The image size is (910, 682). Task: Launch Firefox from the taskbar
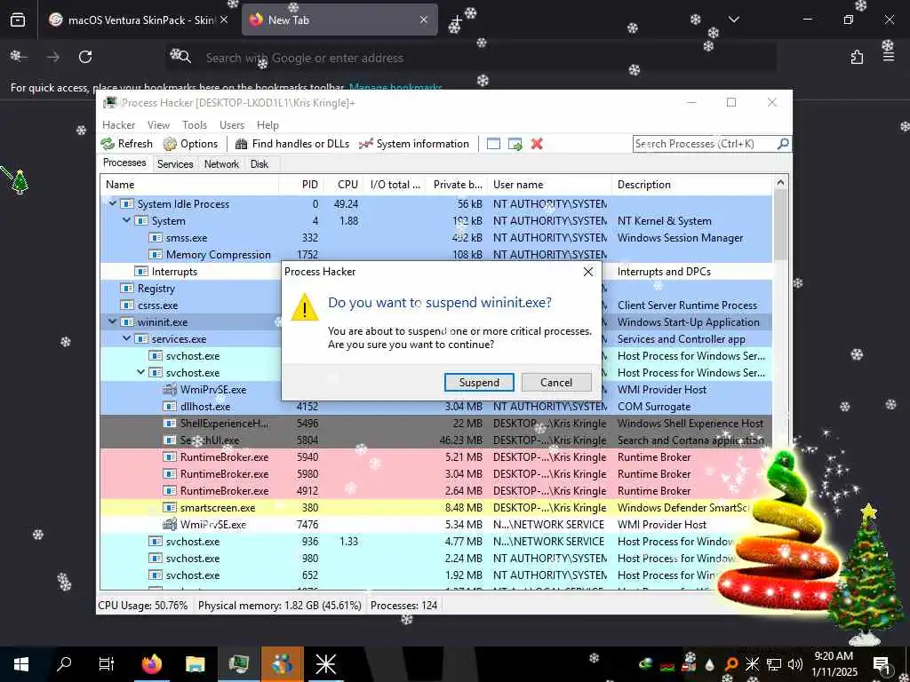152,664
